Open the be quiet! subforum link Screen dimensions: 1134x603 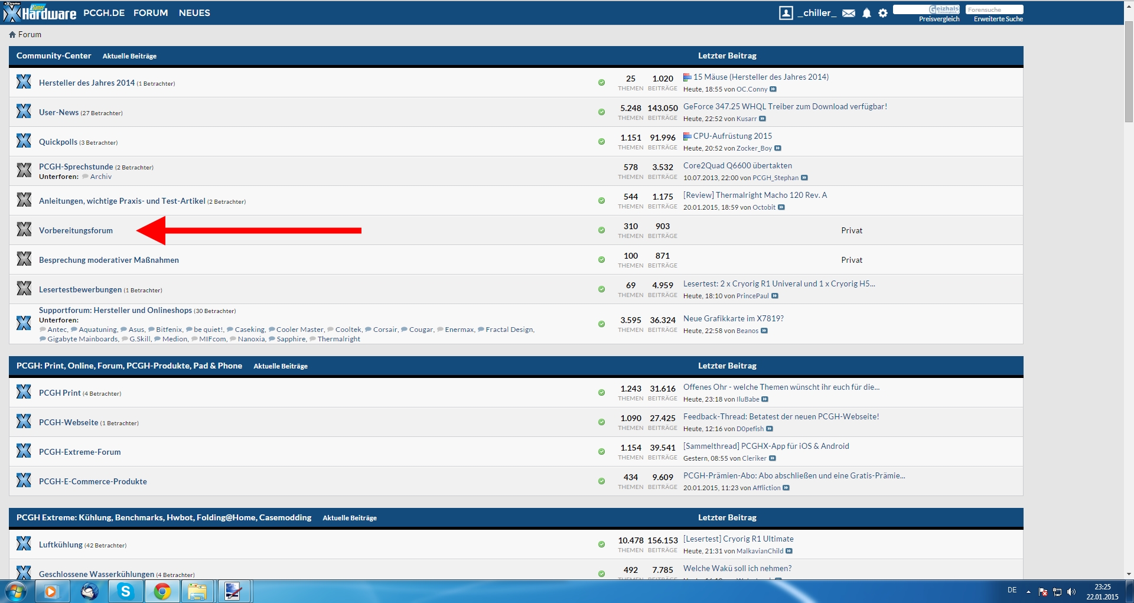click(x=208, y=330)
